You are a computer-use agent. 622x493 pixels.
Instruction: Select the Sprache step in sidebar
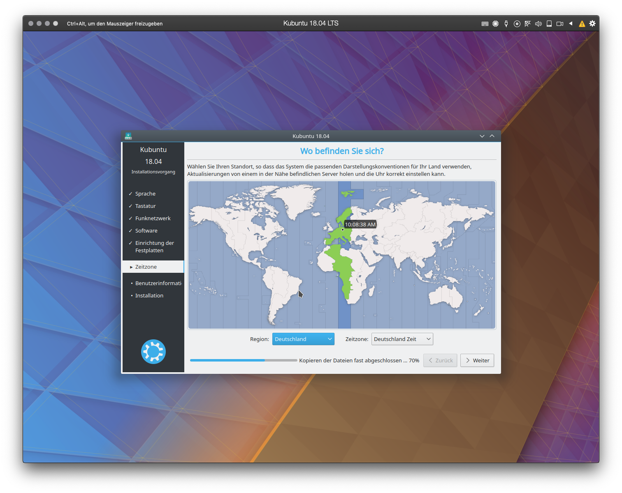click(145, 194)
